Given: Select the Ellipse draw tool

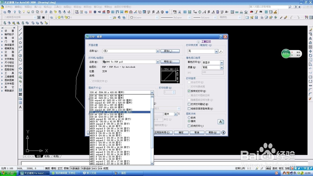Looking at the screenshot, I should tap(20, 69).
